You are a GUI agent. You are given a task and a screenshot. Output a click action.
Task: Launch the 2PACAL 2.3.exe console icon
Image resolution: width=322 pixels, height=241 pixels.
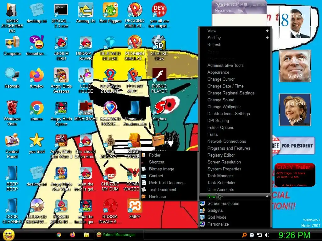coord(61,15)
